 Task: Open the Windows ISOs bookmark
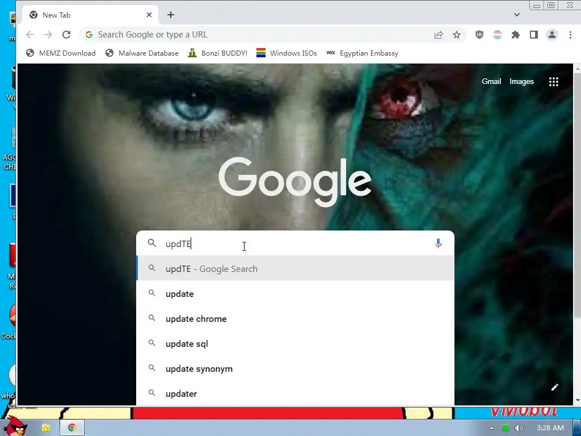287,53
